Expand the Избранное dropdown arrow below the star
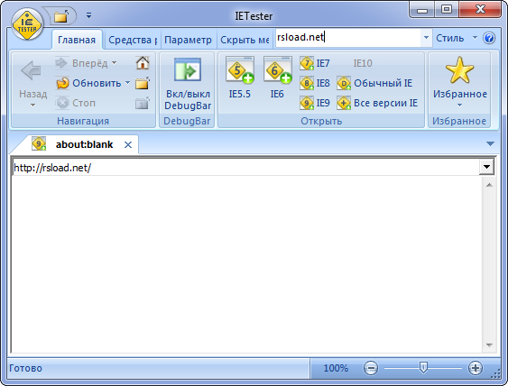This screenshot has width=508, height=386. (459, 106)
